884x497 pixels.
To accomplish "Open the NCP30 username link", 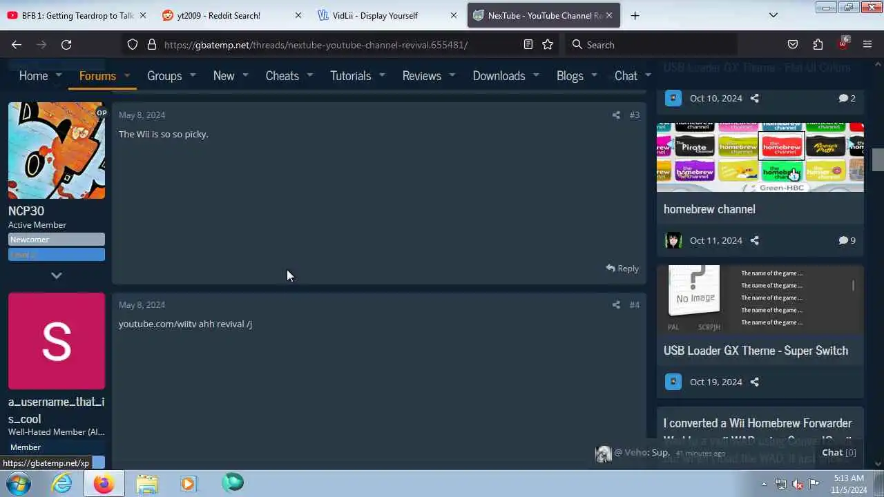I will [26, 211].
